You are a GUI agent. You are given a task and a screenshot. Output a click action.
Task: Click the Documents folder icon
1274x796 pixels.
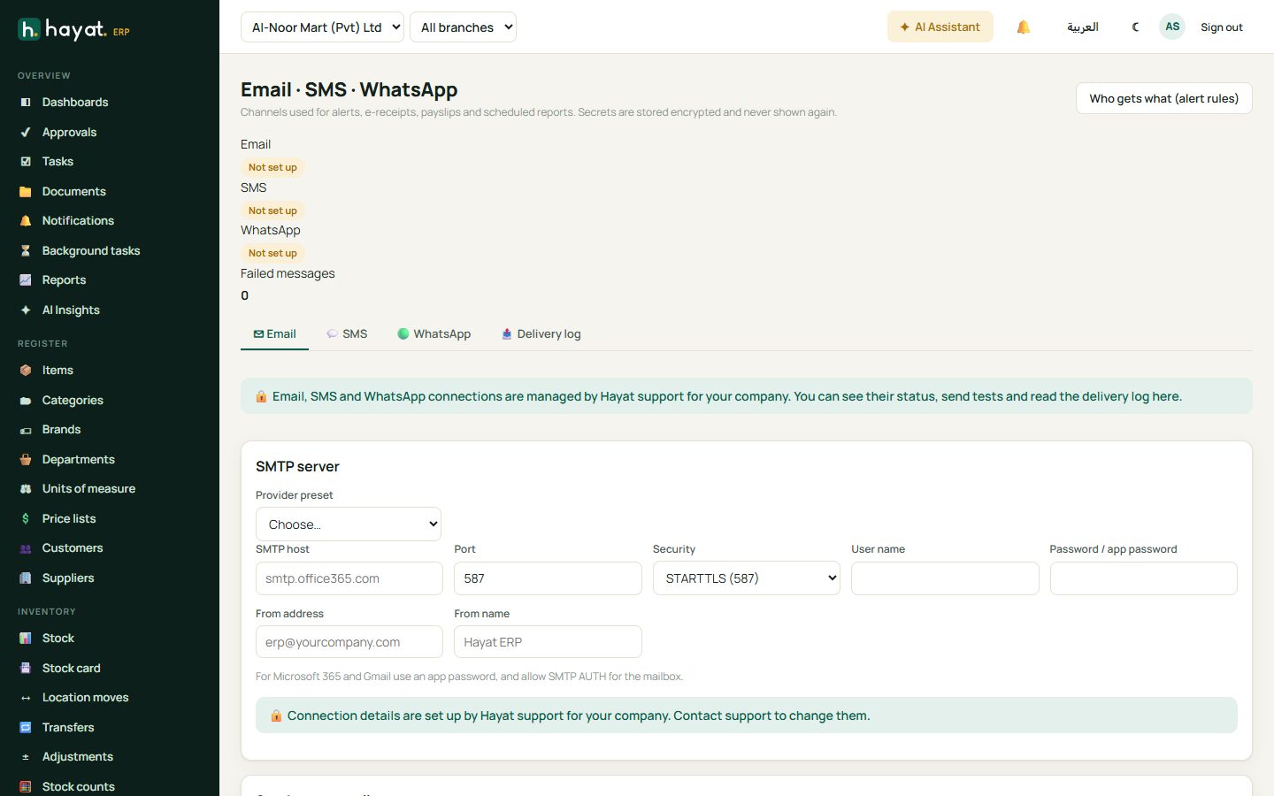coord(26,192)
